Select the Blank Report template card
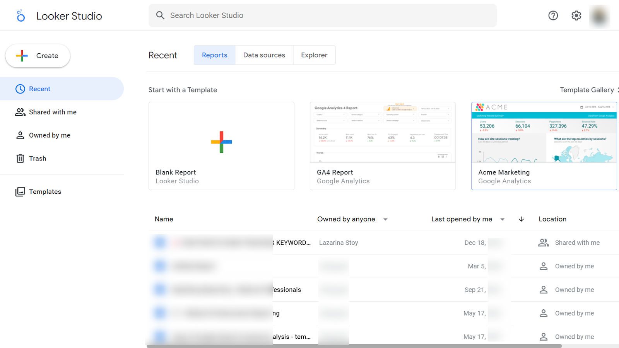Screen dimensions: 619x348 tap(221, 146)
